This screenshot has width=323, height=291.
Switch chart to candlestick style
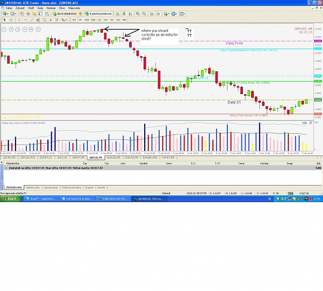(124, 14)
